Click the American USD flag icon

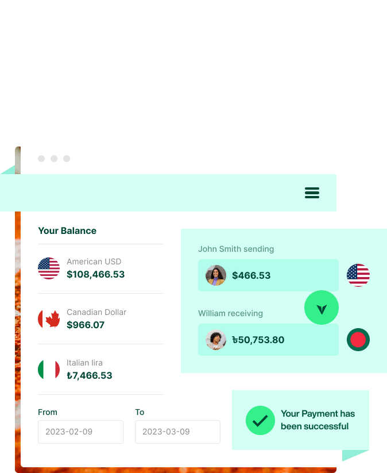click(49, 268)
